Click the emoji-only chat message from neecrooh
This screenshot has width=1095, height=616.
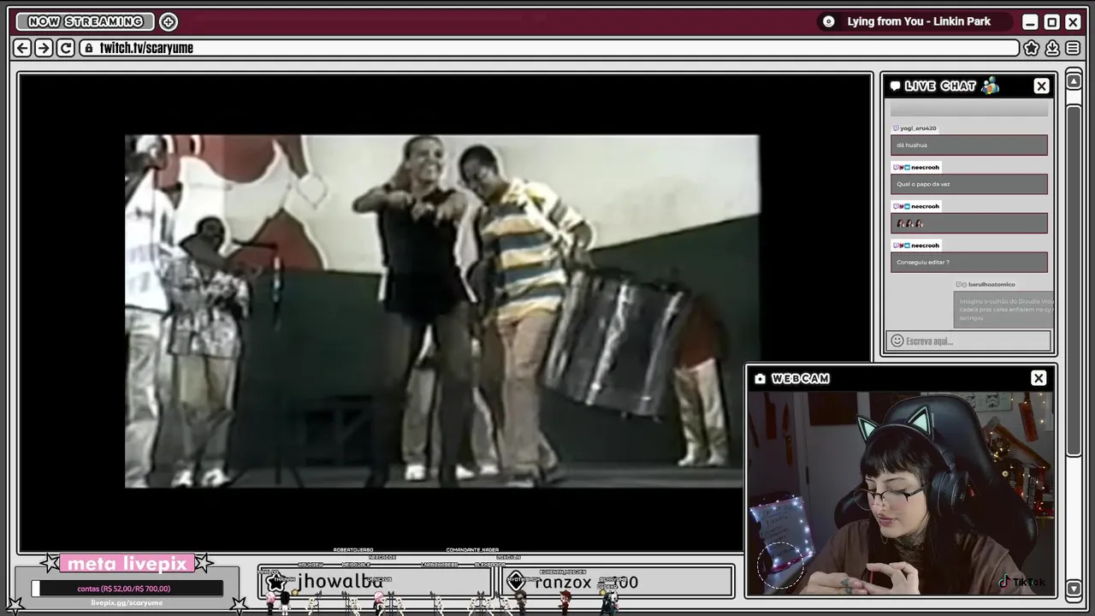pyautogui.click(x=968, y=223)
